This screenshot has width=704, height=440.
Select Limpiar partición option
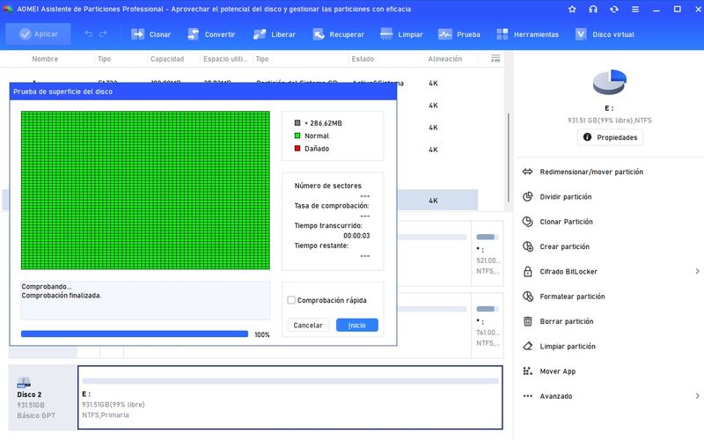(x=560, y=346)
